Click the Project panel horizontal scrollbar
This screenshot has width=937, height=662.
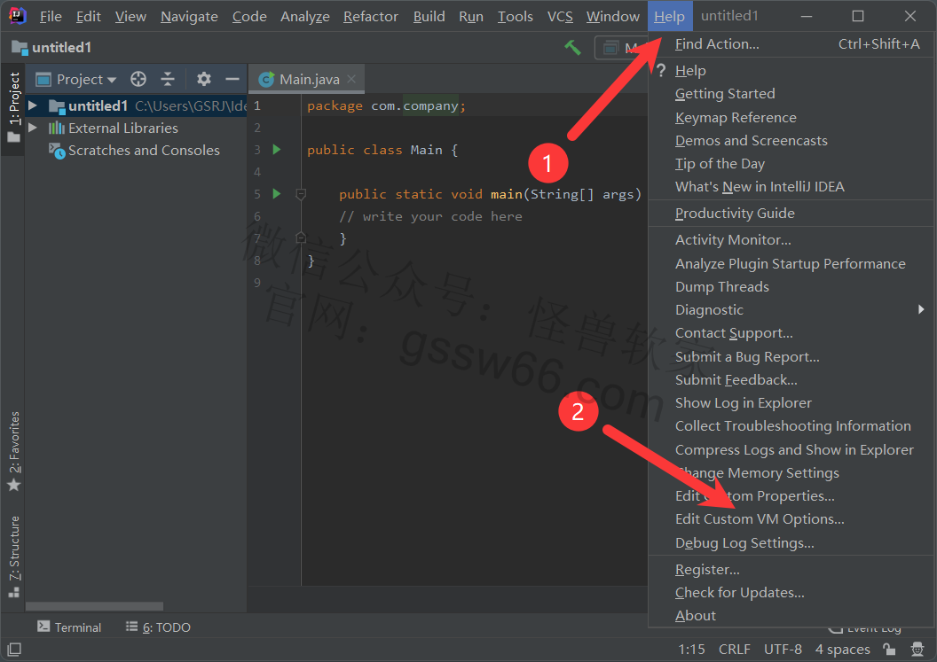click(x=94, y=607)
